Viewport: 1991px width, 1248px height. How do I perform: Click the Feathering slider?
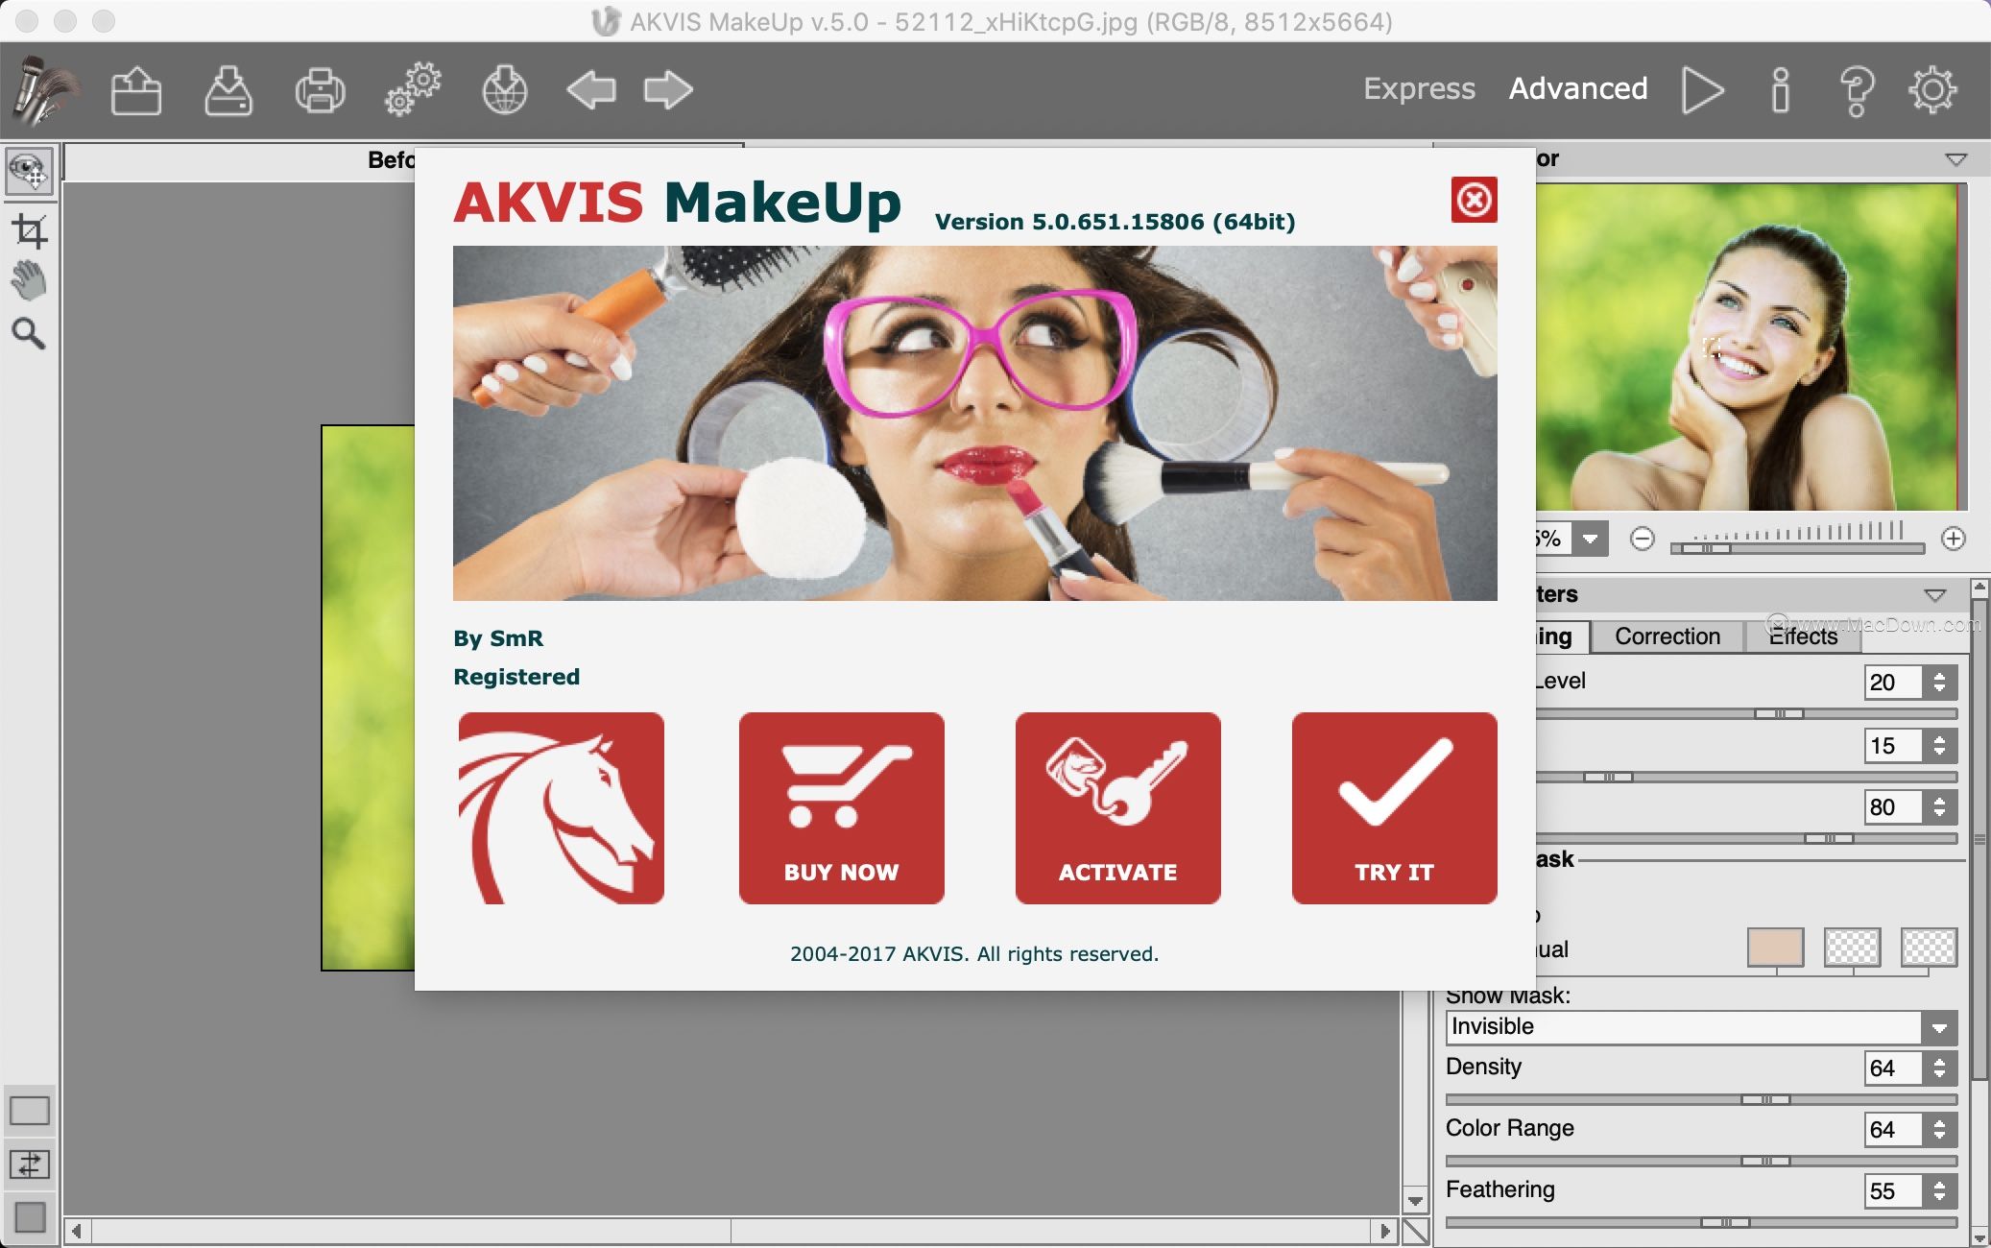(x=1701, y=1223)
